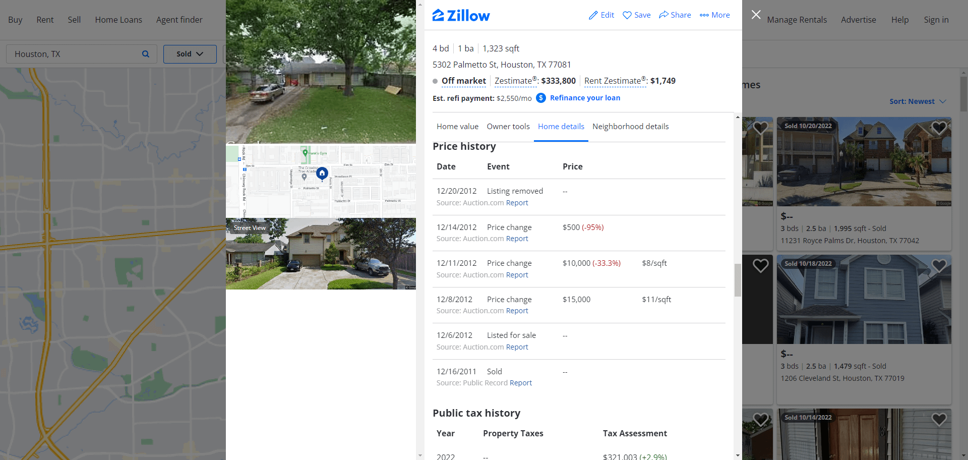
Task: Click the Sold 10/20/2022 badge
Action: [808, 126]
